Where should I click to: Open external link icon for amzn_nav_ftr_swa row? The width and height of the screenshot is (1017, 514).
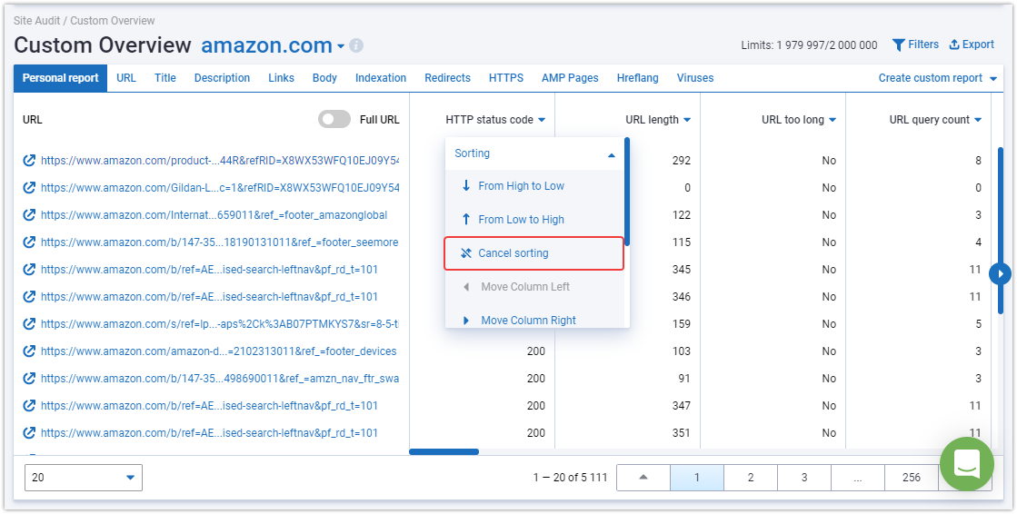(29, 379)
